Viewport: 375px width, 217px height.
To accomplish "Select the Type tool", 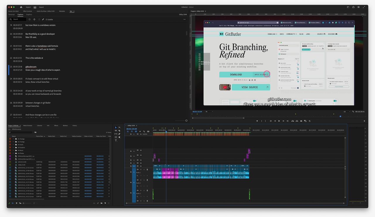I will pyautogui.click(x=116, y=140).
